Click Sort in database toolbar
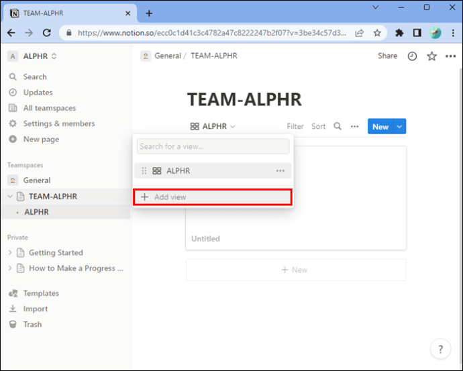Viewport: 463px width, 371px height. [318, 126]
